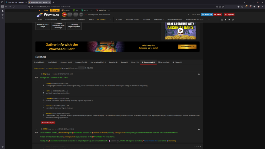This screenshot has width=265, height=149.
Task: Log in with Email button
Action: 218,15
